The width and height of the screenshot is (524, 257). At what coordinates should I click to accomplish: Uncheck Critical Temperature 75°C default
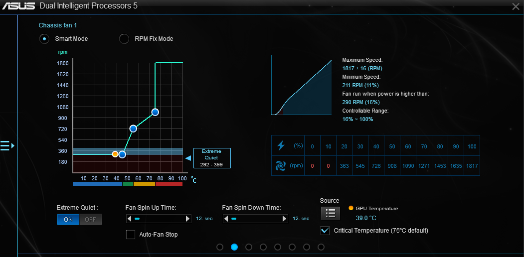tap(325, 230)
